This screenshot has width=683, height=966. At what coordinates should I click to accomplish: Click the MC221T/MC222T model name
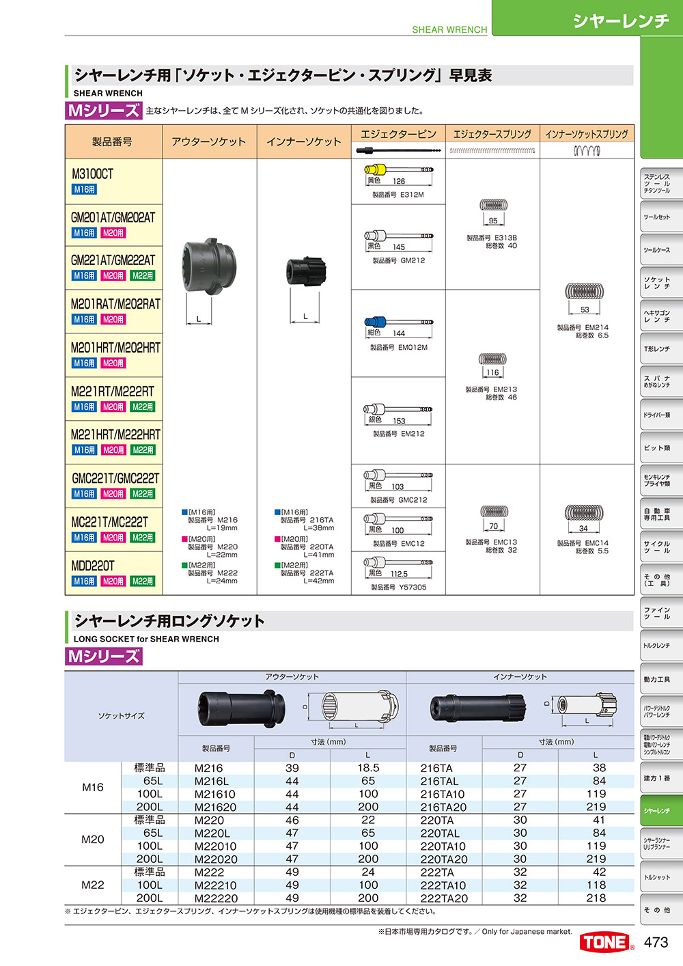(110, 522)
